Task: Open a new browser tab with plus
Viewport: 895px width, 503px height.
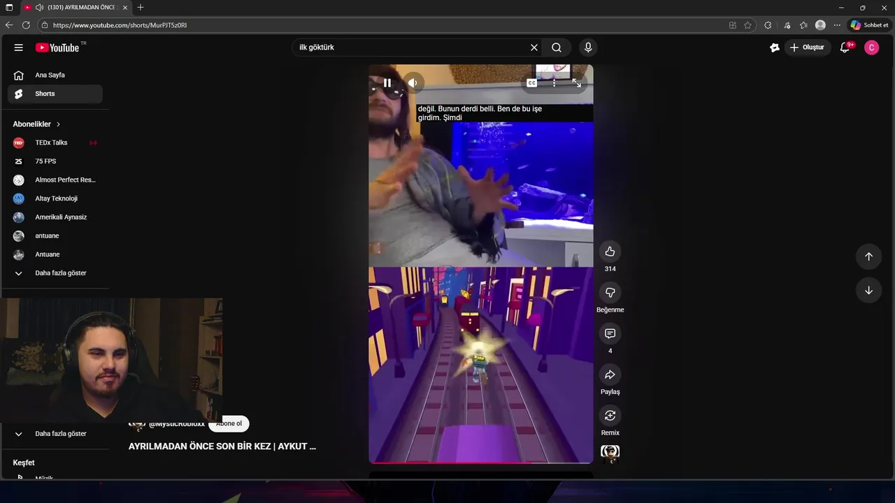Action: [141, 8]
